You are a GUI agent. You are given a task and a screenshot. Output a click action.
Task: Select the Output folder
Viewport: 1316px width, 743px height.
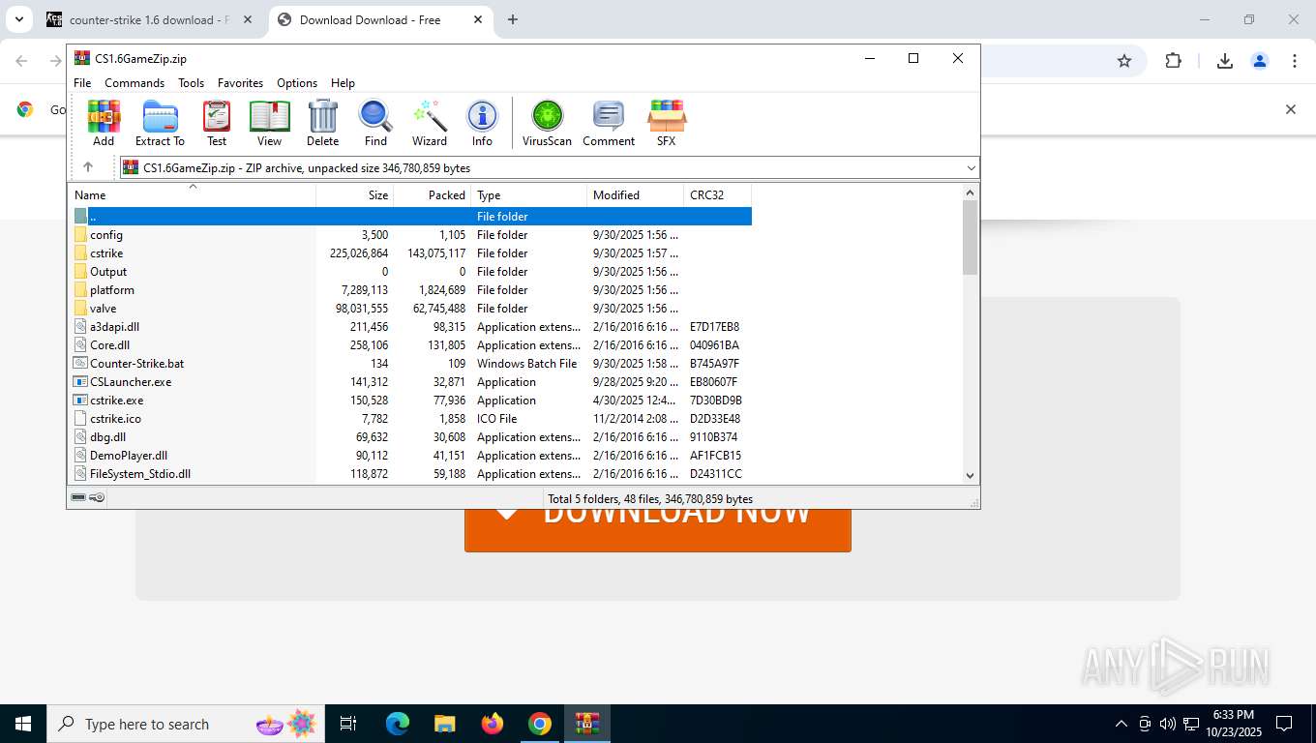(x=410, y=272)
